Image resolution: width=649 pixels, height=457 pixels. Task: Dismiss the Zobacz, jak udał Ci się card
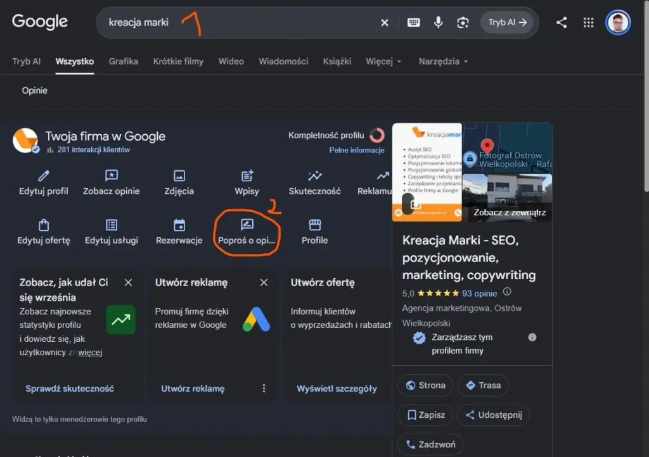pyautogui.click(x=128, y=283)
